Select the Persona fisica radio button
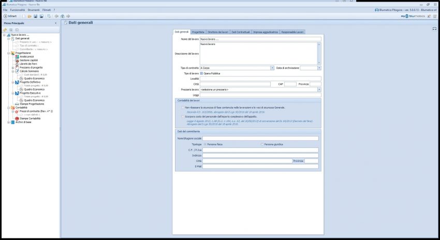The width and height of the screenshot is (440, 240). [x=206, y=144]
